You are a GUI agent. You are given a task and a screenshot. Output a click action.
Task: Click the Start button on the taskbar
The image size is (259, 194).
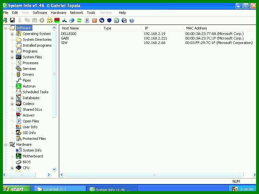[17, 189]
